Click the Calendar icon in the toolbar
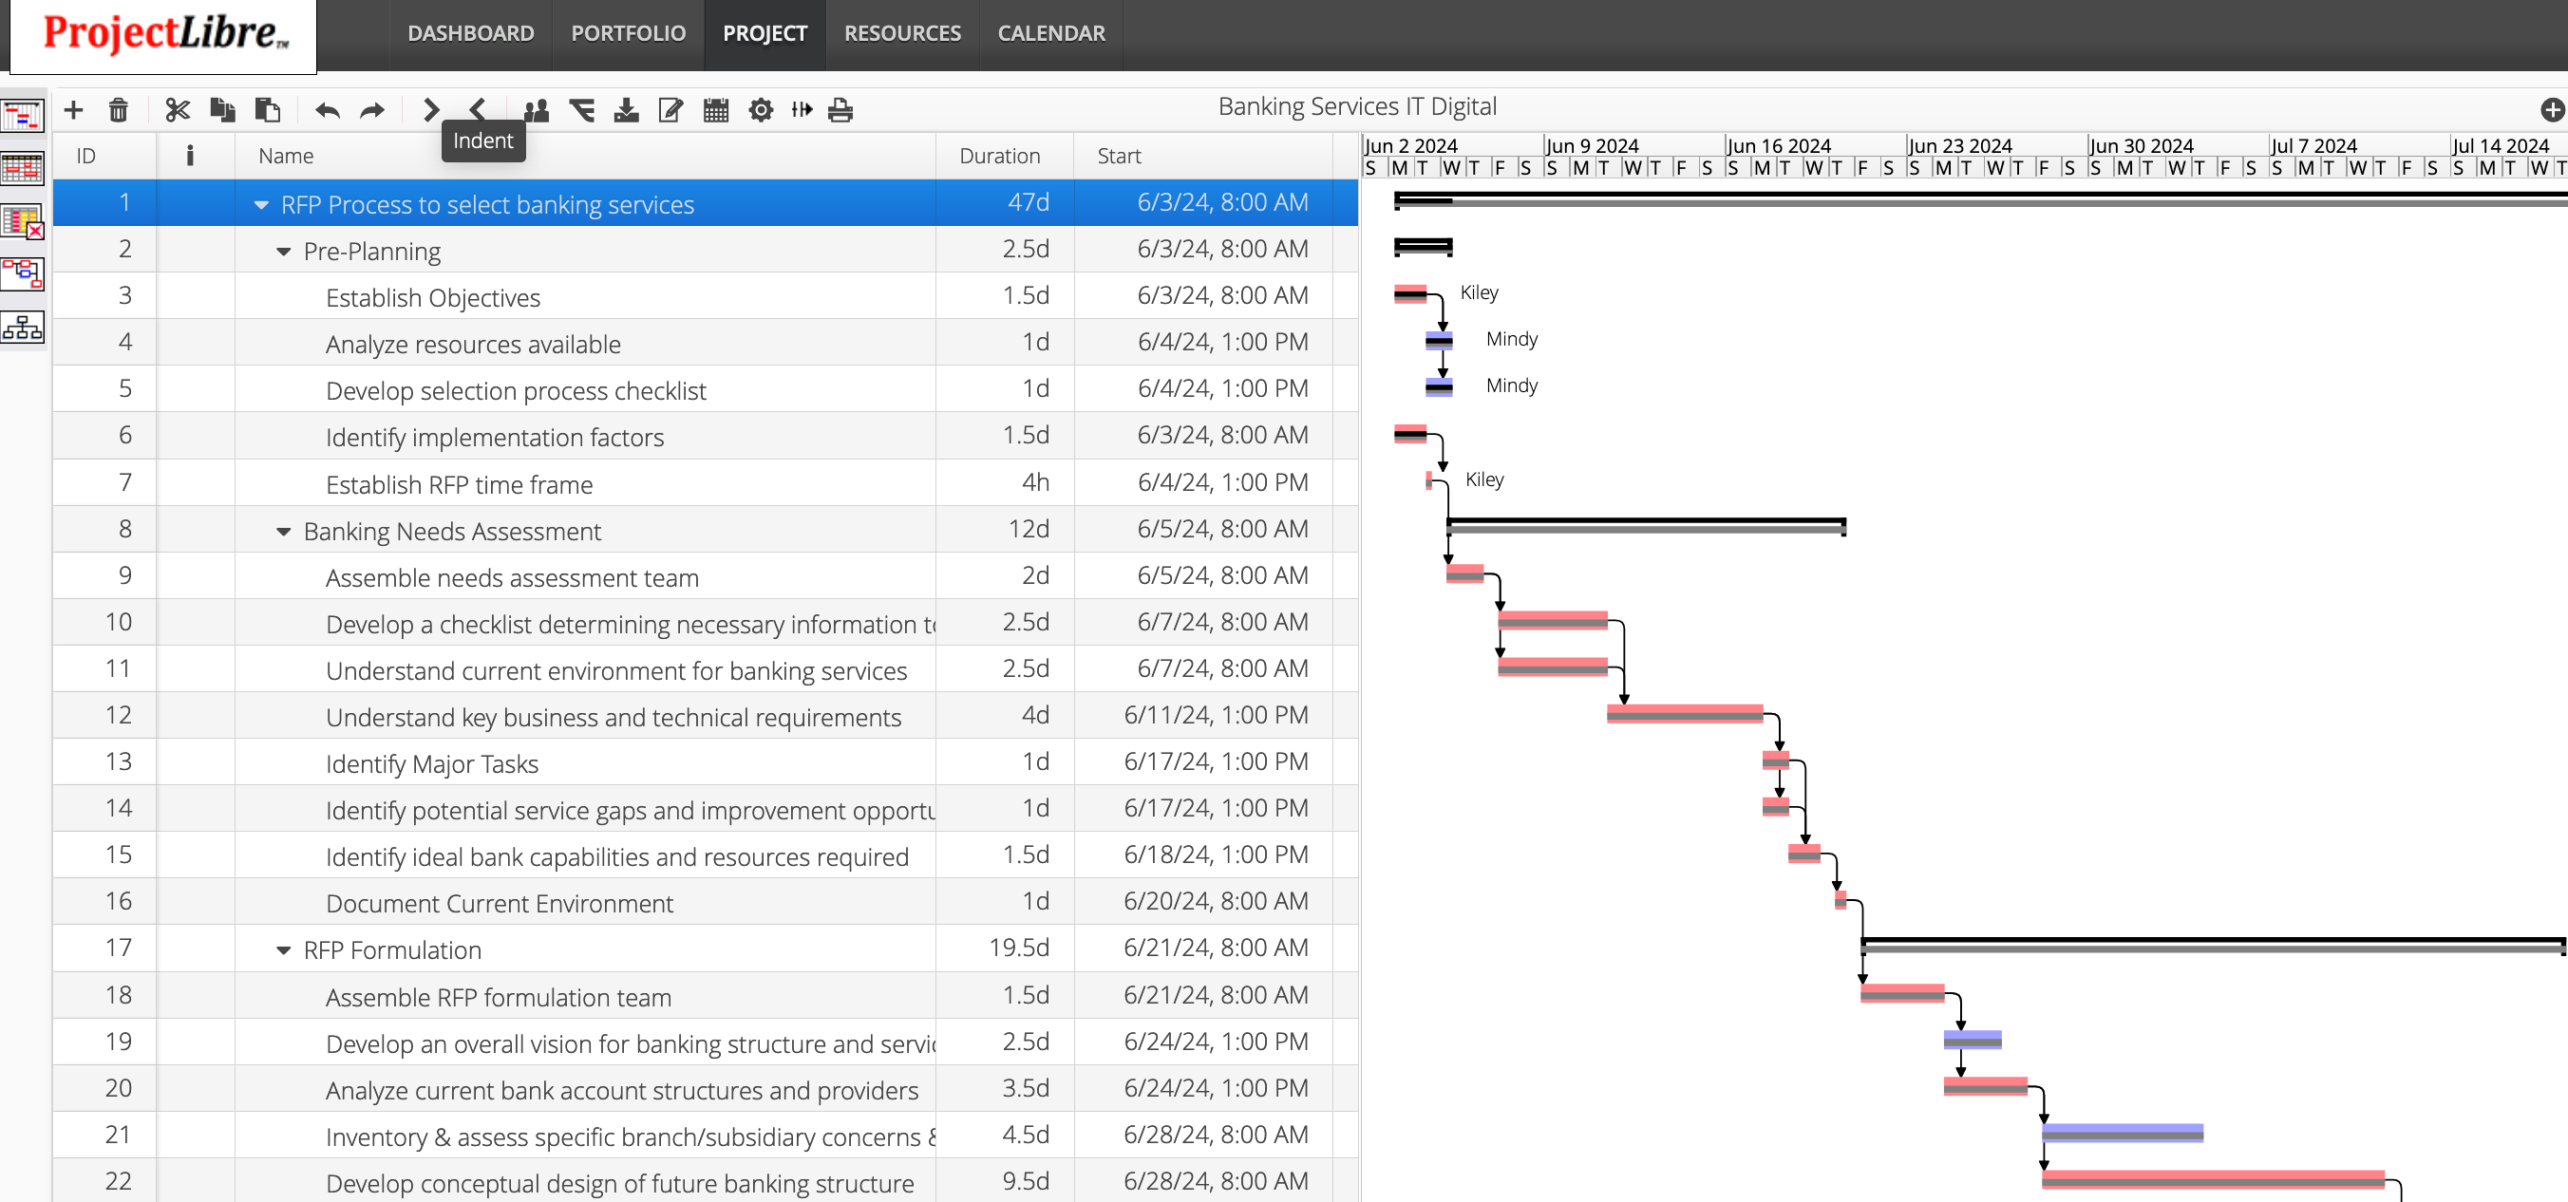The width and height of the screenshot is (2568, 1202). [715, 109]
